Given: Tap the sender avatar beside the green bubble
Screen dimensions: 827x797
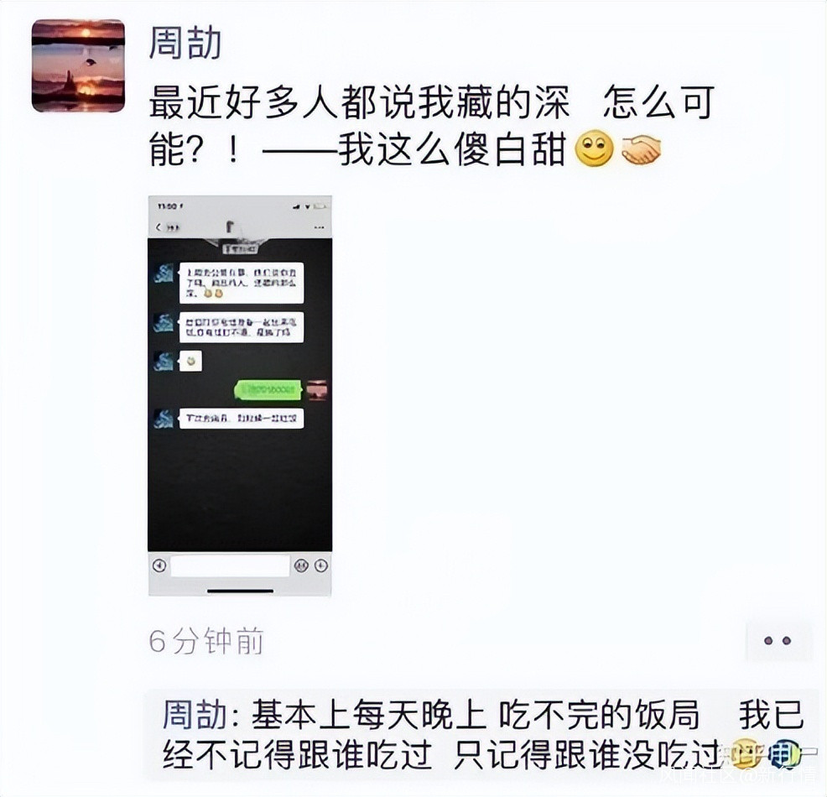Looking at the screenshot, I should [316, 390].
